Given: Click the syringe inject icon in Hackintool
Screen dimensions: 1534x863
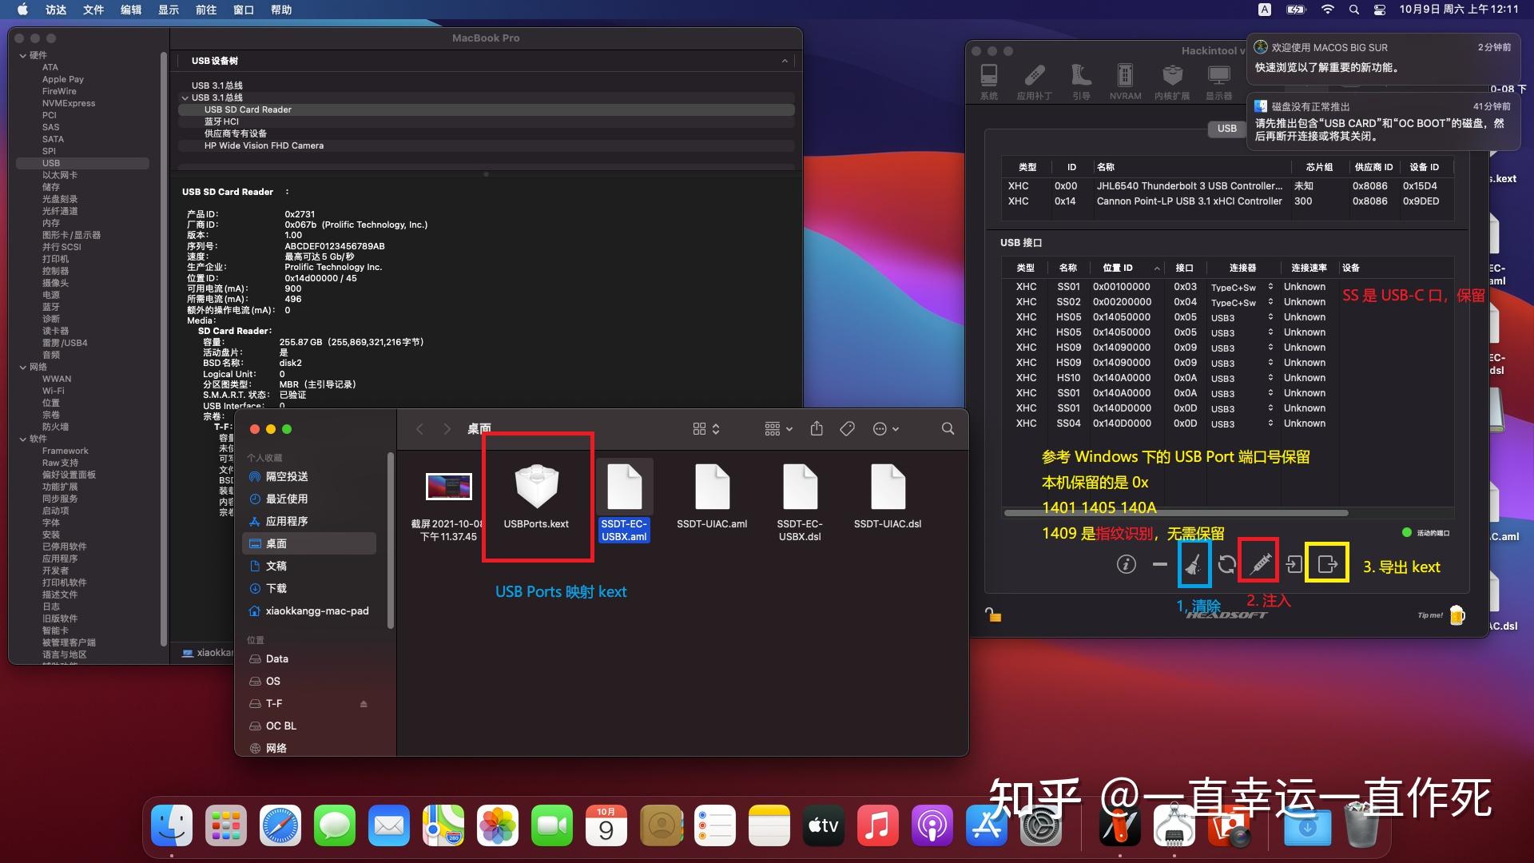Looking at the screenshot, I should coord(1258,564).
